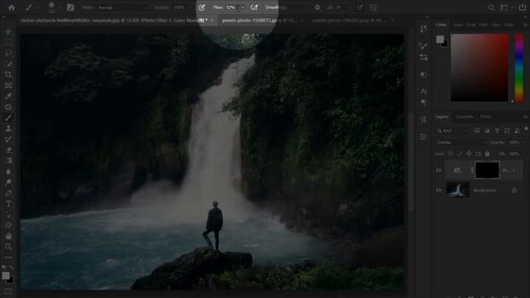Select the Clone Stamp tool

(x=8, y=128)
